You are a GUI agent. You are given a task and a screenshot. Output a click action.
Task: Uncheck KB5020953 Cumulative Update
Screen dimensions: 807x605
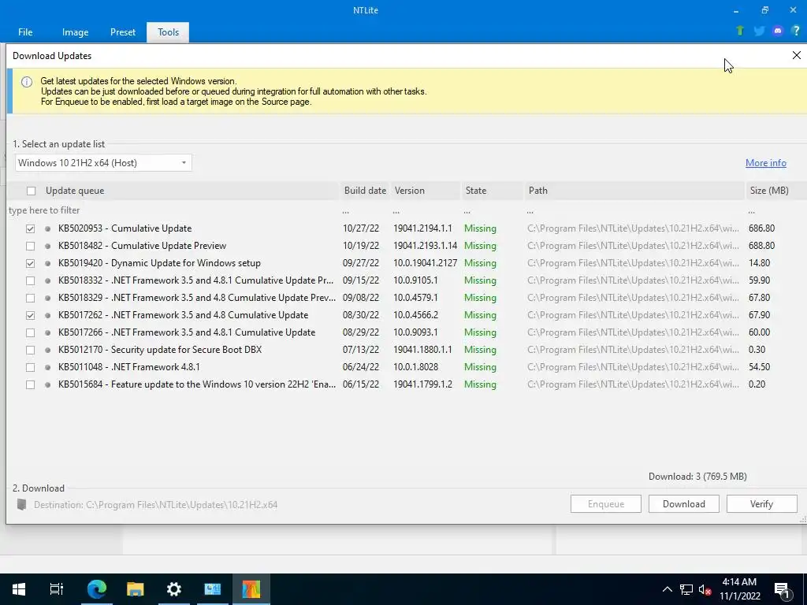(x=31, y=228)
